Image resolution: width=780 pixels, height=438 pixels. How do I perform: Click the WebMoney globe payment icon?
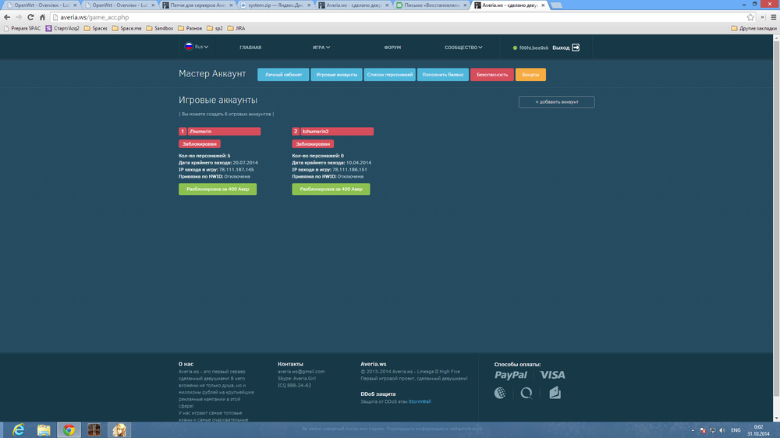click(500, 393)
